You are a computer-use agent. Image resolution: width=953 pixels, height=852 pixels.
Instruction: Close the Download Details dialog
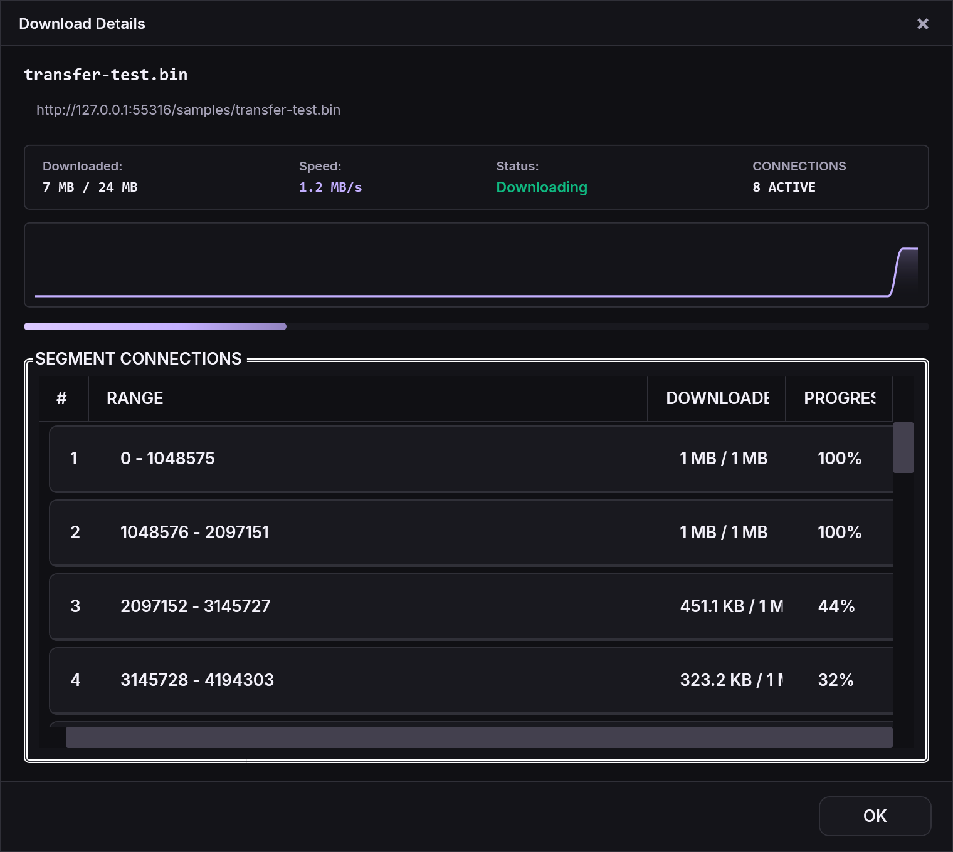click(x=922, y=24)
